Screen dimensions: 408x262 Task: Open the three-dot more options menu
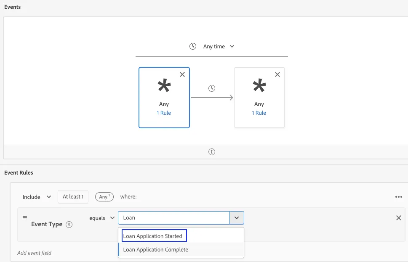click(399, 197)
